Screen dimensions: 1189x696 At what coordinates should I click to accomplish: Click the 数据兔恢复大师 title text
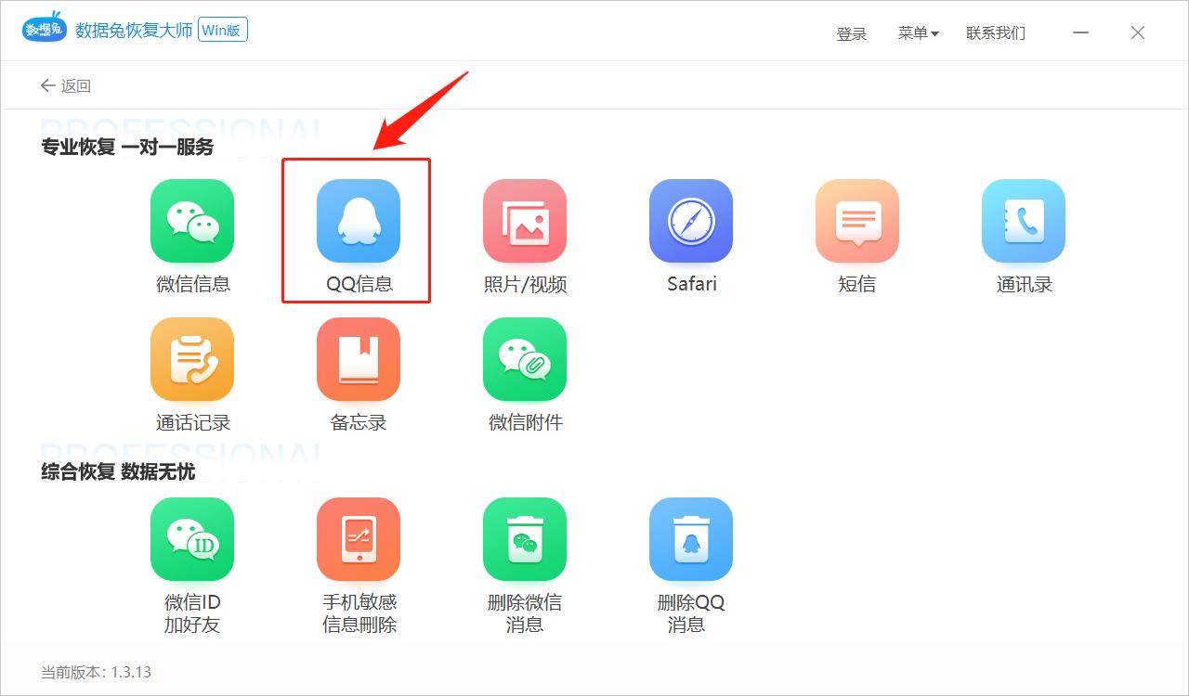[134, 30]
